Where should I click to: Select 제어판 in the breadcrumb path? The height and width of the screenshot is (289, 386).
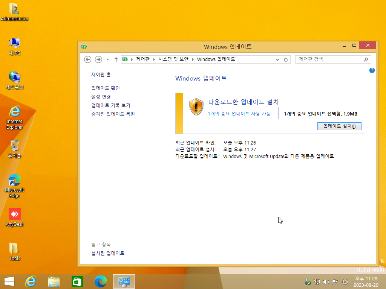point(143,59)
